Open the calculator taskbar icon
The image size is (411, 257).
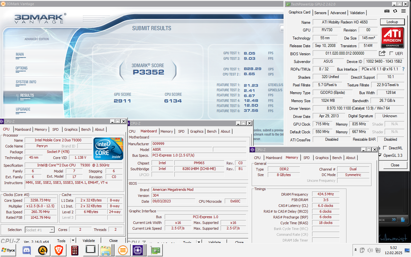pyautogui.click(x=75, y=250)
